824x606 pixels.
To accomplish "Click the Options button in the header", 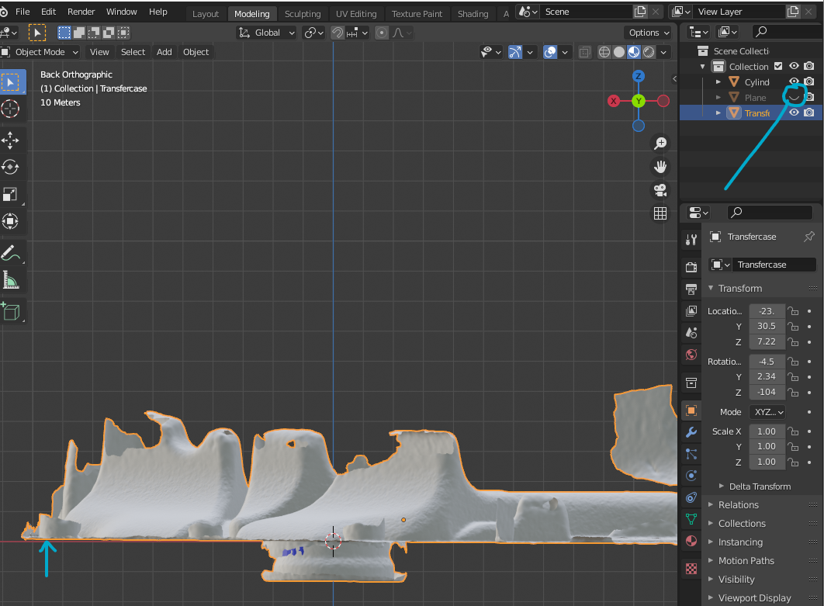I will [x=649, y=33].
